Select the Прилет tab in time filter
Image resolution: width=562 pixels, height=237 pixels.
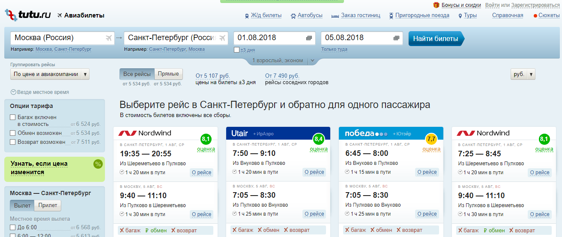pos(48,205)
